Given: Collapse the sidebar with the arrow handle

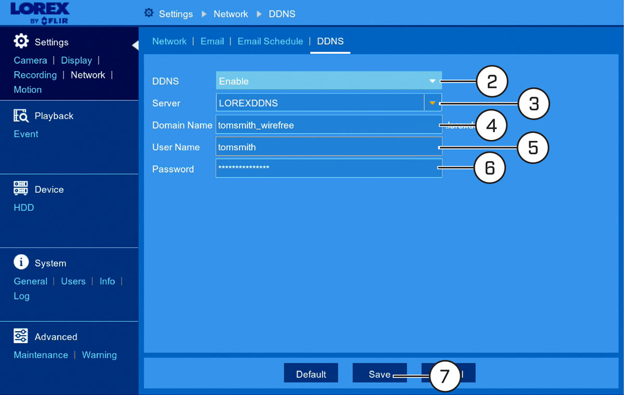Looking at the screenshot, I should point(135,46).
